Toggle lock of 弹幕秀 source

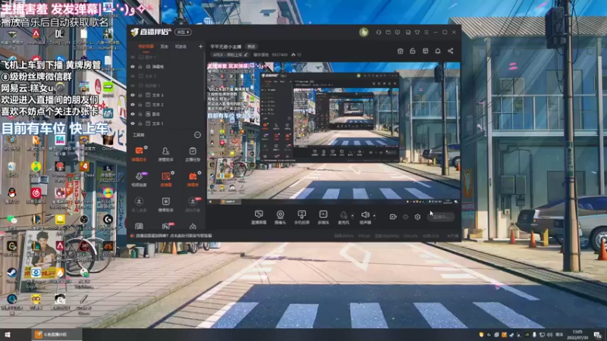[140, 67]
